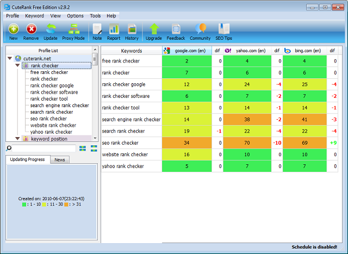348x254 pixels.
Task: Open the Help menu
Action: pyautogui.click(x=111, y=16)
